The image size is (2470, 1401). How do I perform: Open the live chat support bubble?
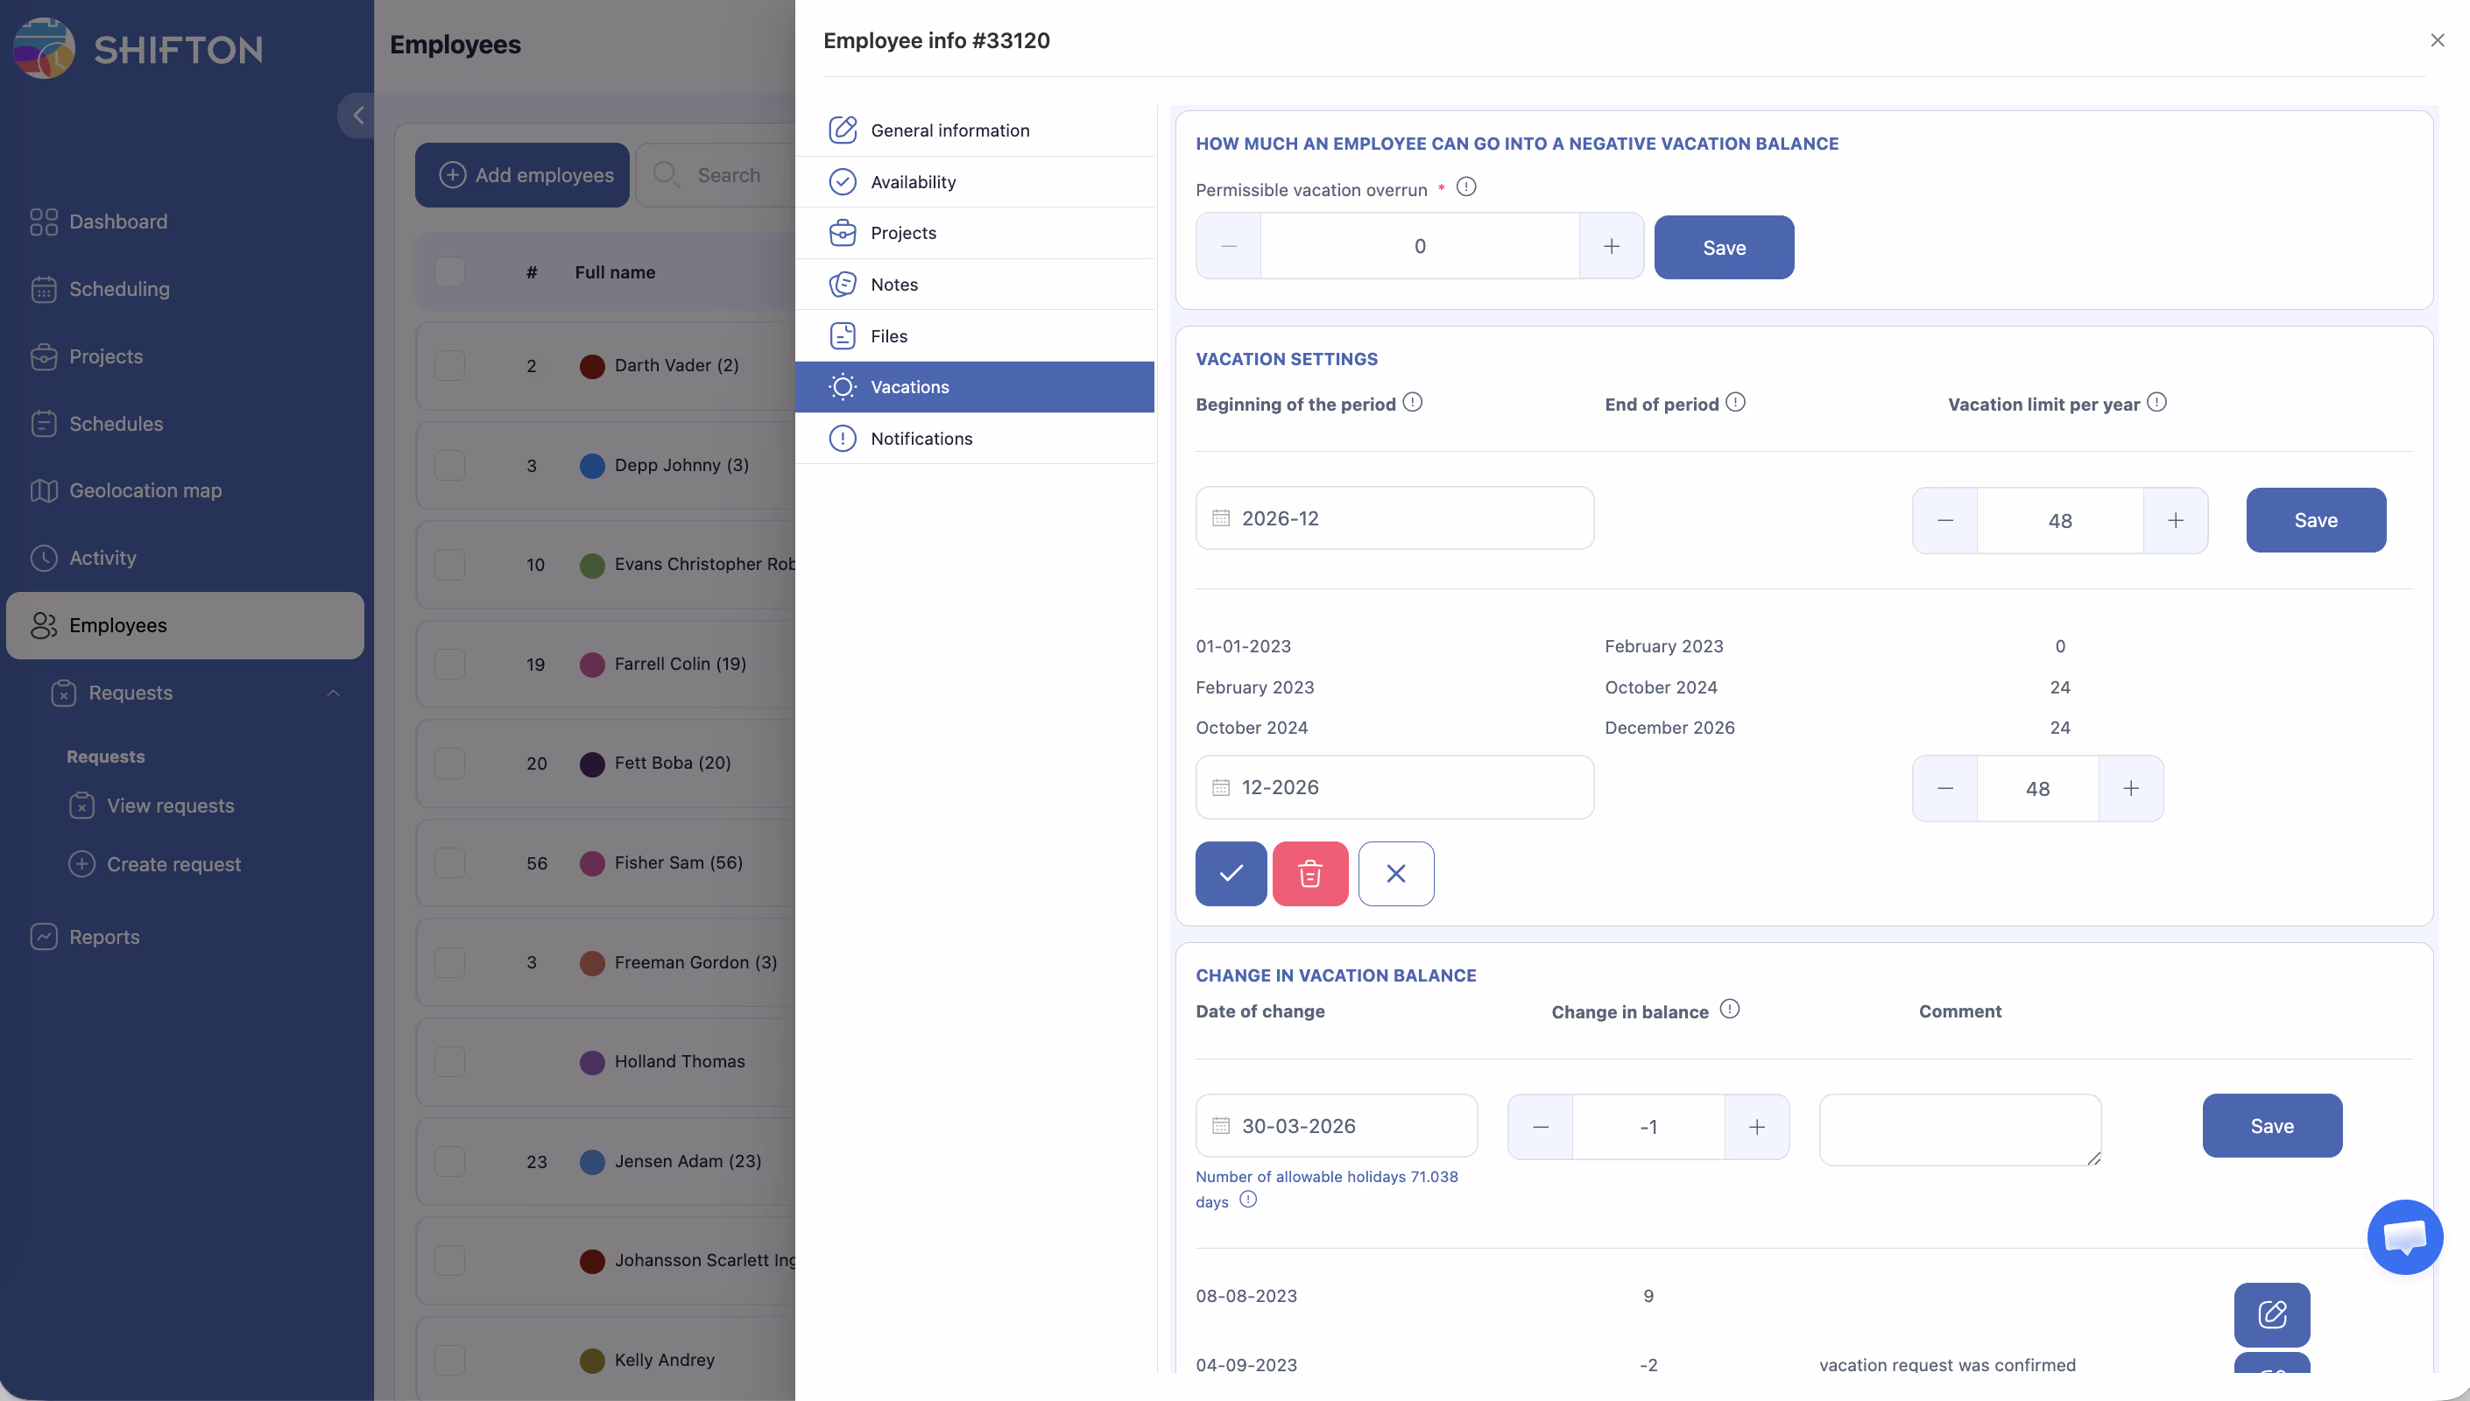[x=2403, y=1236]
